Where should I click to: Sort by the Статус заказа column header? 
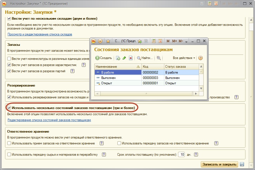click(x=181, y=67)
